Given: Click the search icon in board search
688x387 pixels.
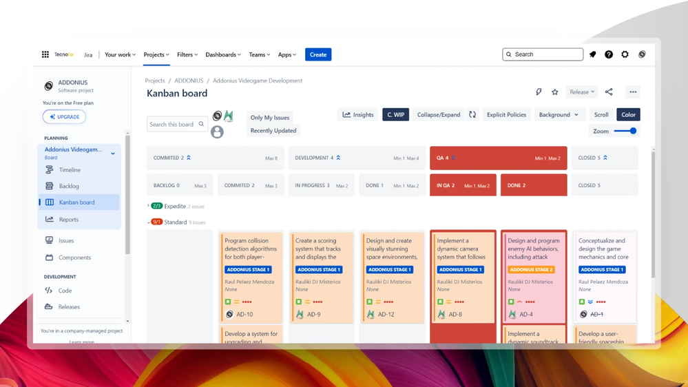Looking at the screenshot, I should [x=201, y=124].
